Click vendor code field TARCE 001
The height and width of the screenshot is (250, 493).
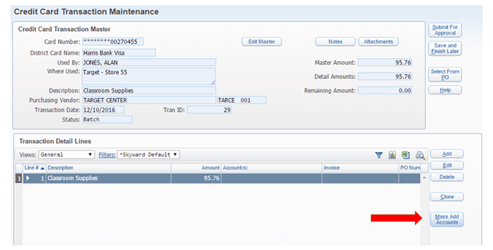(x=241, y=100)
